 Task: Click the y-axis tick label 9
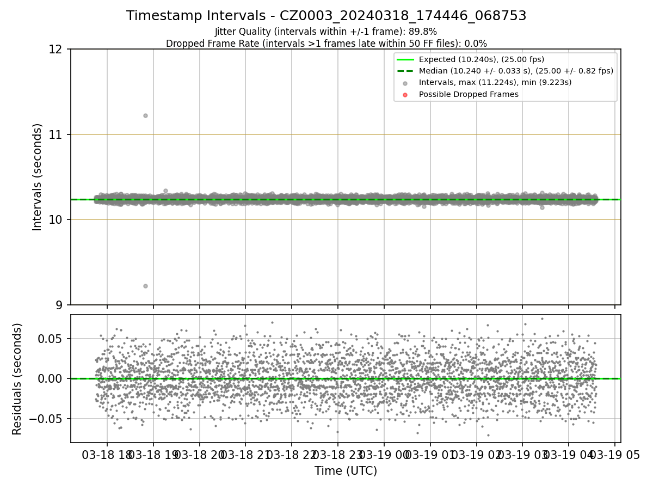(x=60, y=305)
